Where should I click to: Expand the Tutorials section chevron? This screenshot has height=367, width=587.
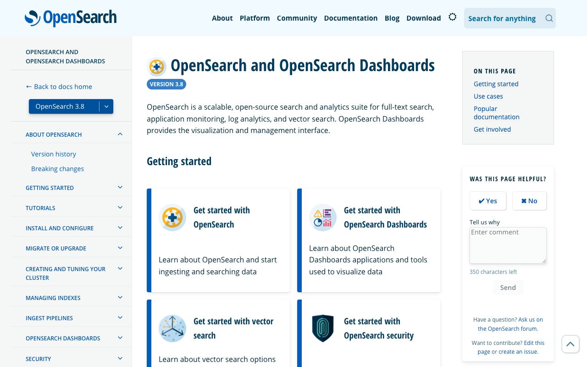coord(120,208)
